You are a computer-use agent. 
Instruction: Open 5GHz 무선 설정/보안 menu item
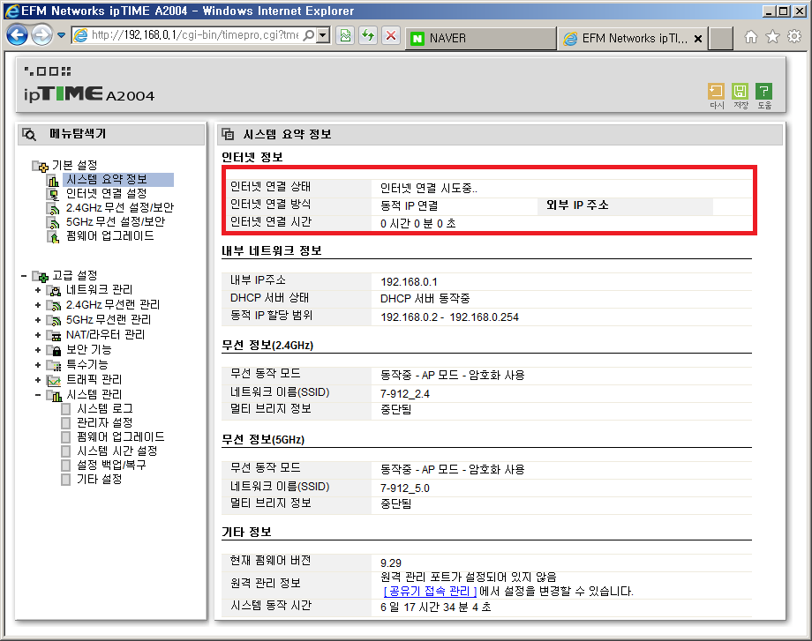[x=116, y=222]
